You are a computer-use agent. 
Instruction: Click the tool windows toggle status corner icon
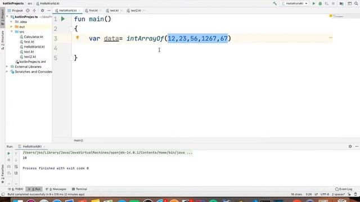3,194
